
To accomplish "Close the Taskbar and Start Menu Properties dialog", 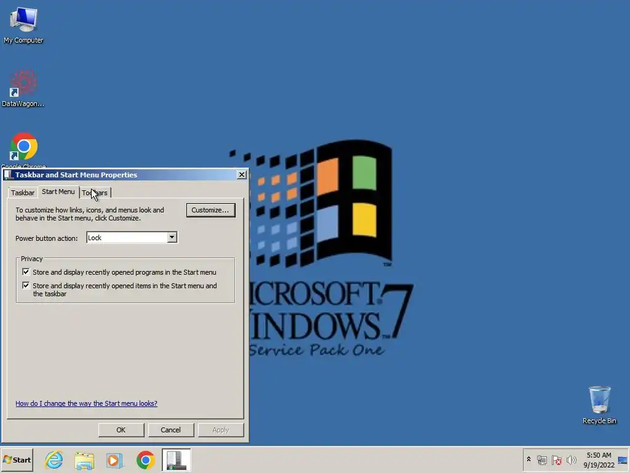I will 241,174.
